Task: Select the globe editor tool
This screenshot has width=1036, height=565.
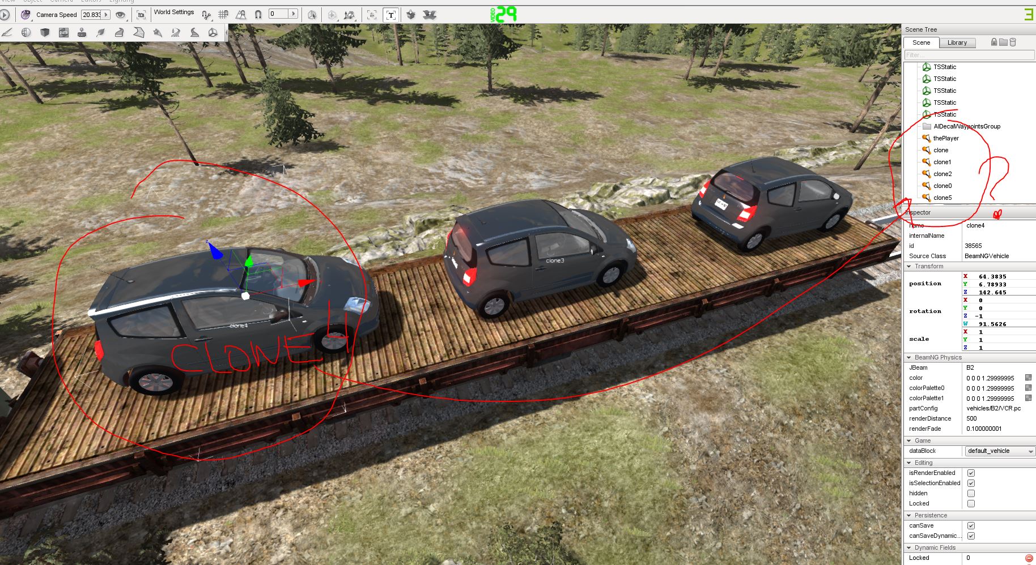Action: point(26,33)
